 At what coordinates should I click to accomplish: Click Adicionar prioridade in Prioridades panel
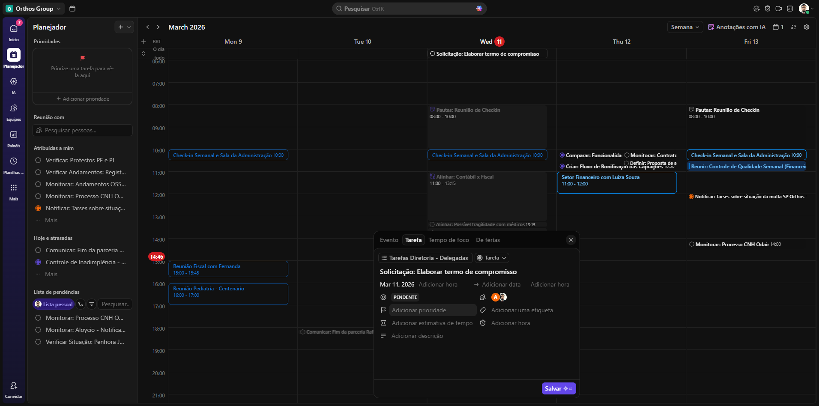(83, 99)
